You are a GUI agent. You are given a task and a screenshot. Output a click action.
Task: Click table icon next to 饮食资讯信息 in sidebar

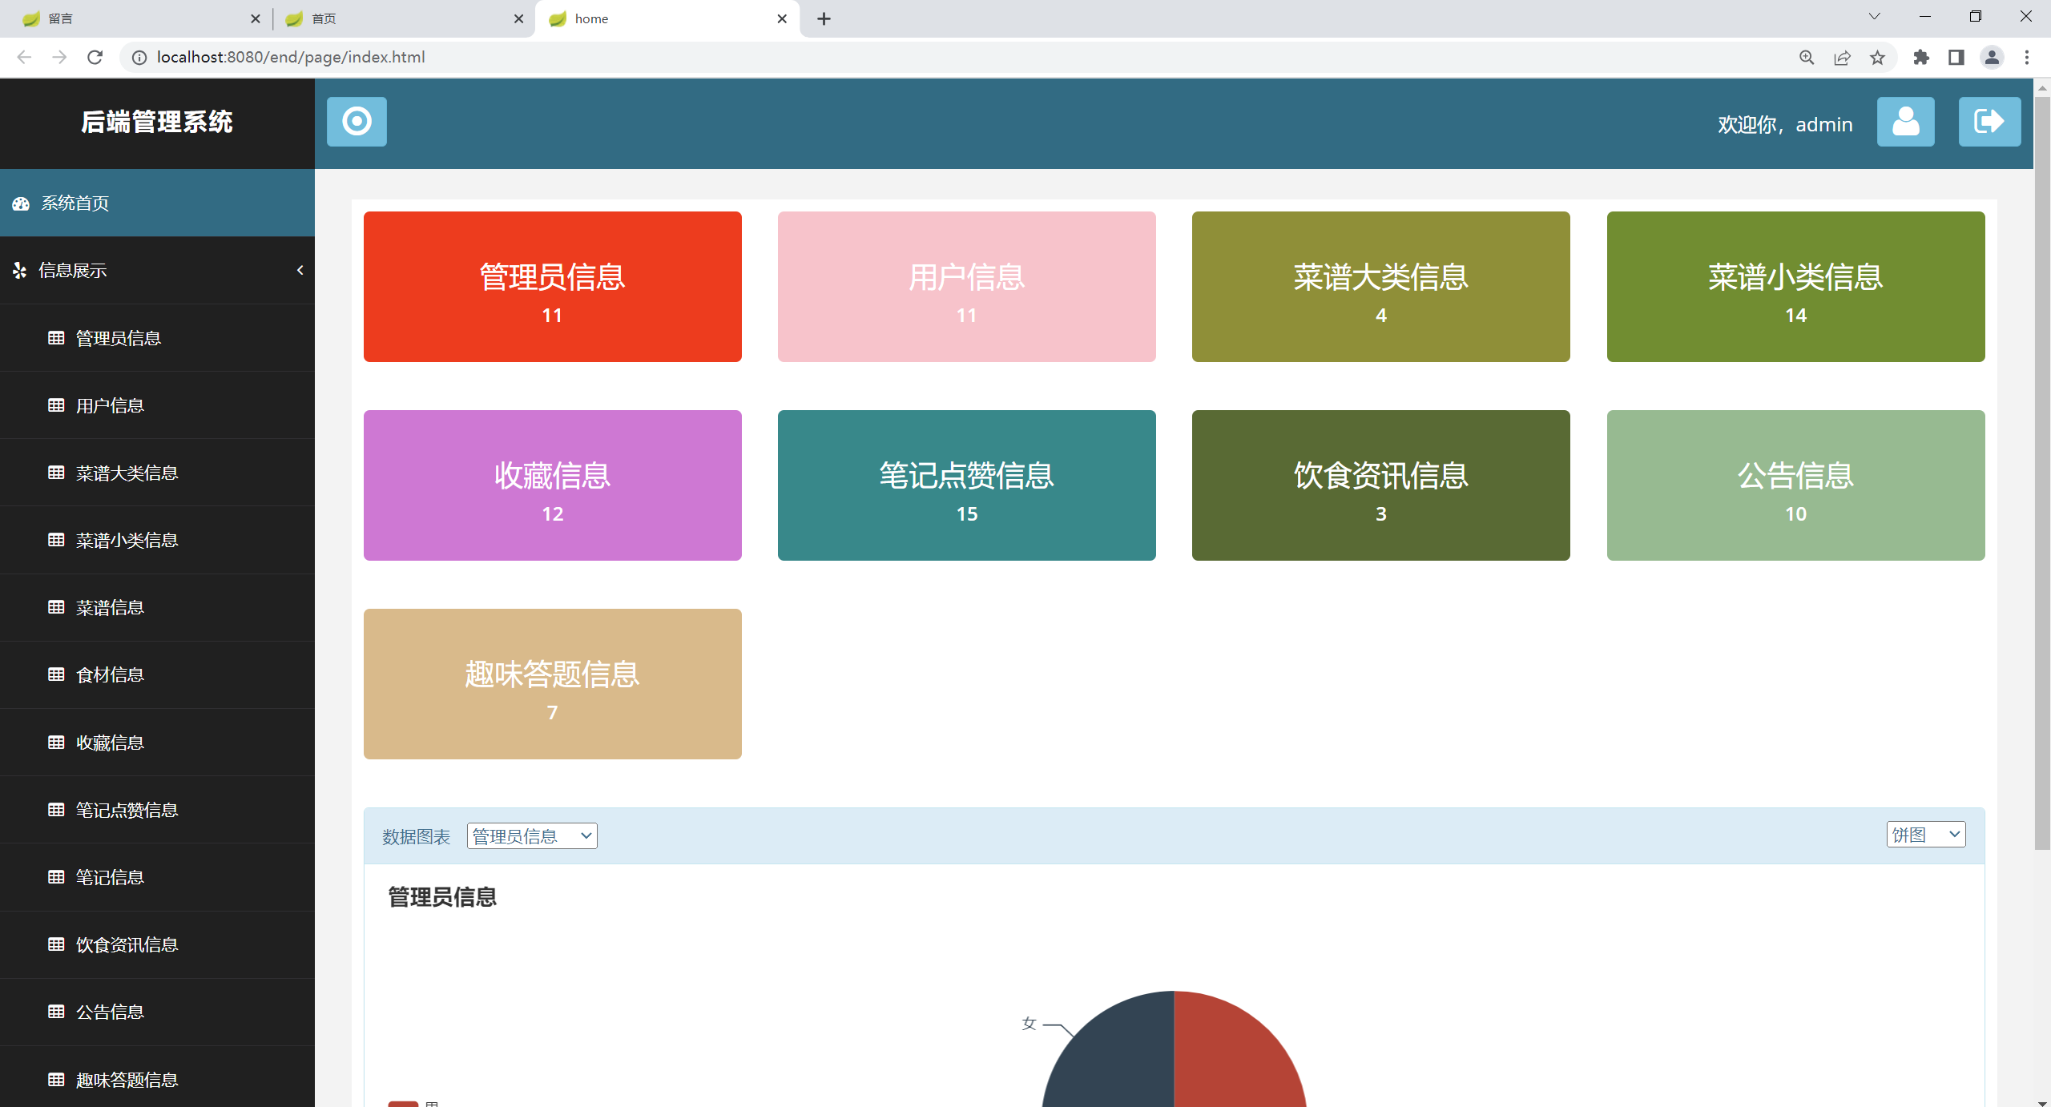(x=56, y=944)
